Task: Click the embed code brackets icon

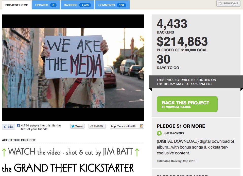Action: [92, 126]
